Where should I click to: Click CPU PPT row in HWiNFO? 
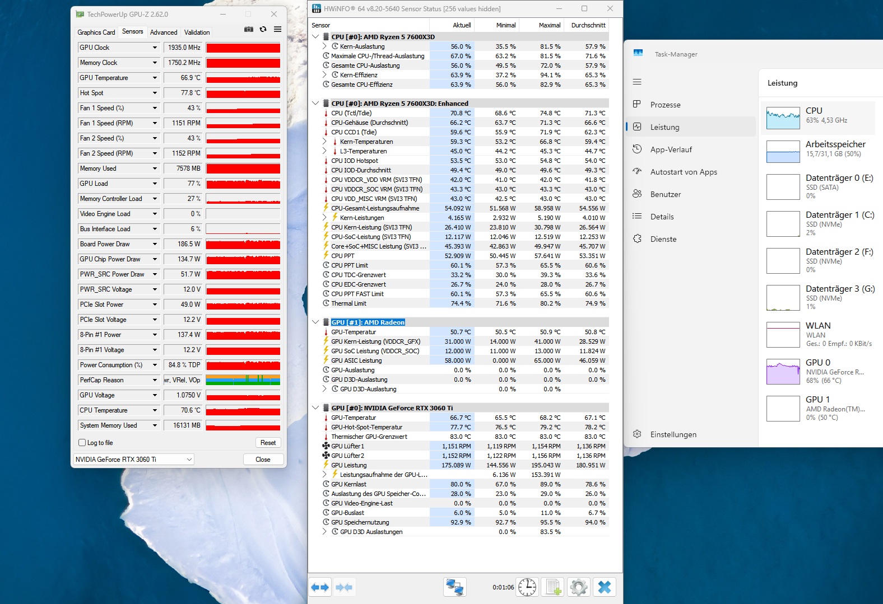(458, 256)
